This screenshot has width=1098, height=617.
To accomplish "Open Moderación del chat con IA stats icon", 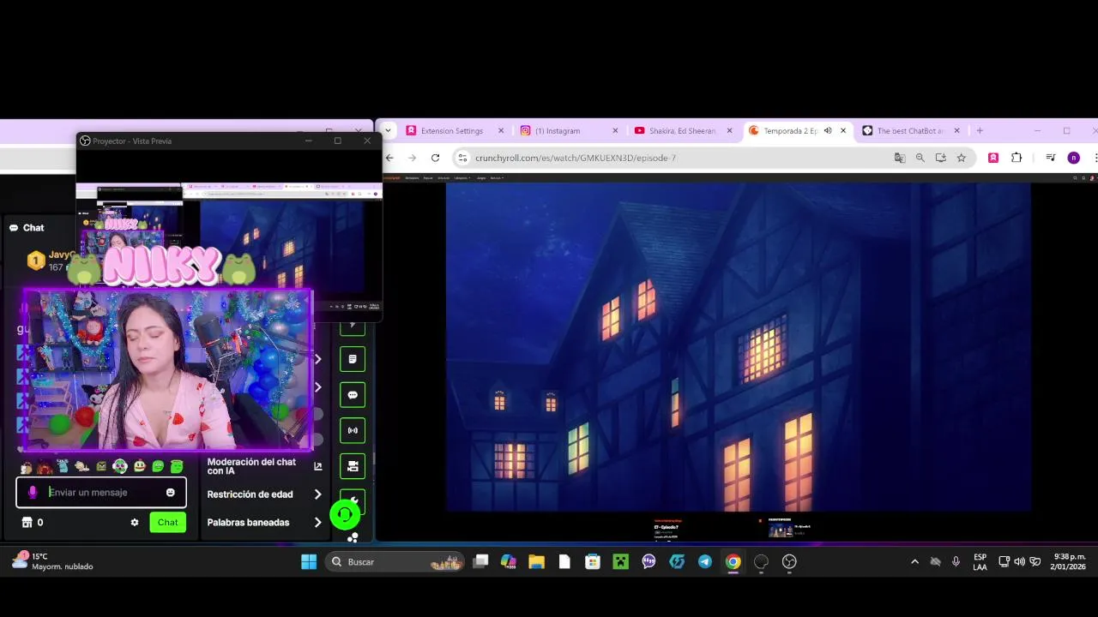I will [317, 466].
